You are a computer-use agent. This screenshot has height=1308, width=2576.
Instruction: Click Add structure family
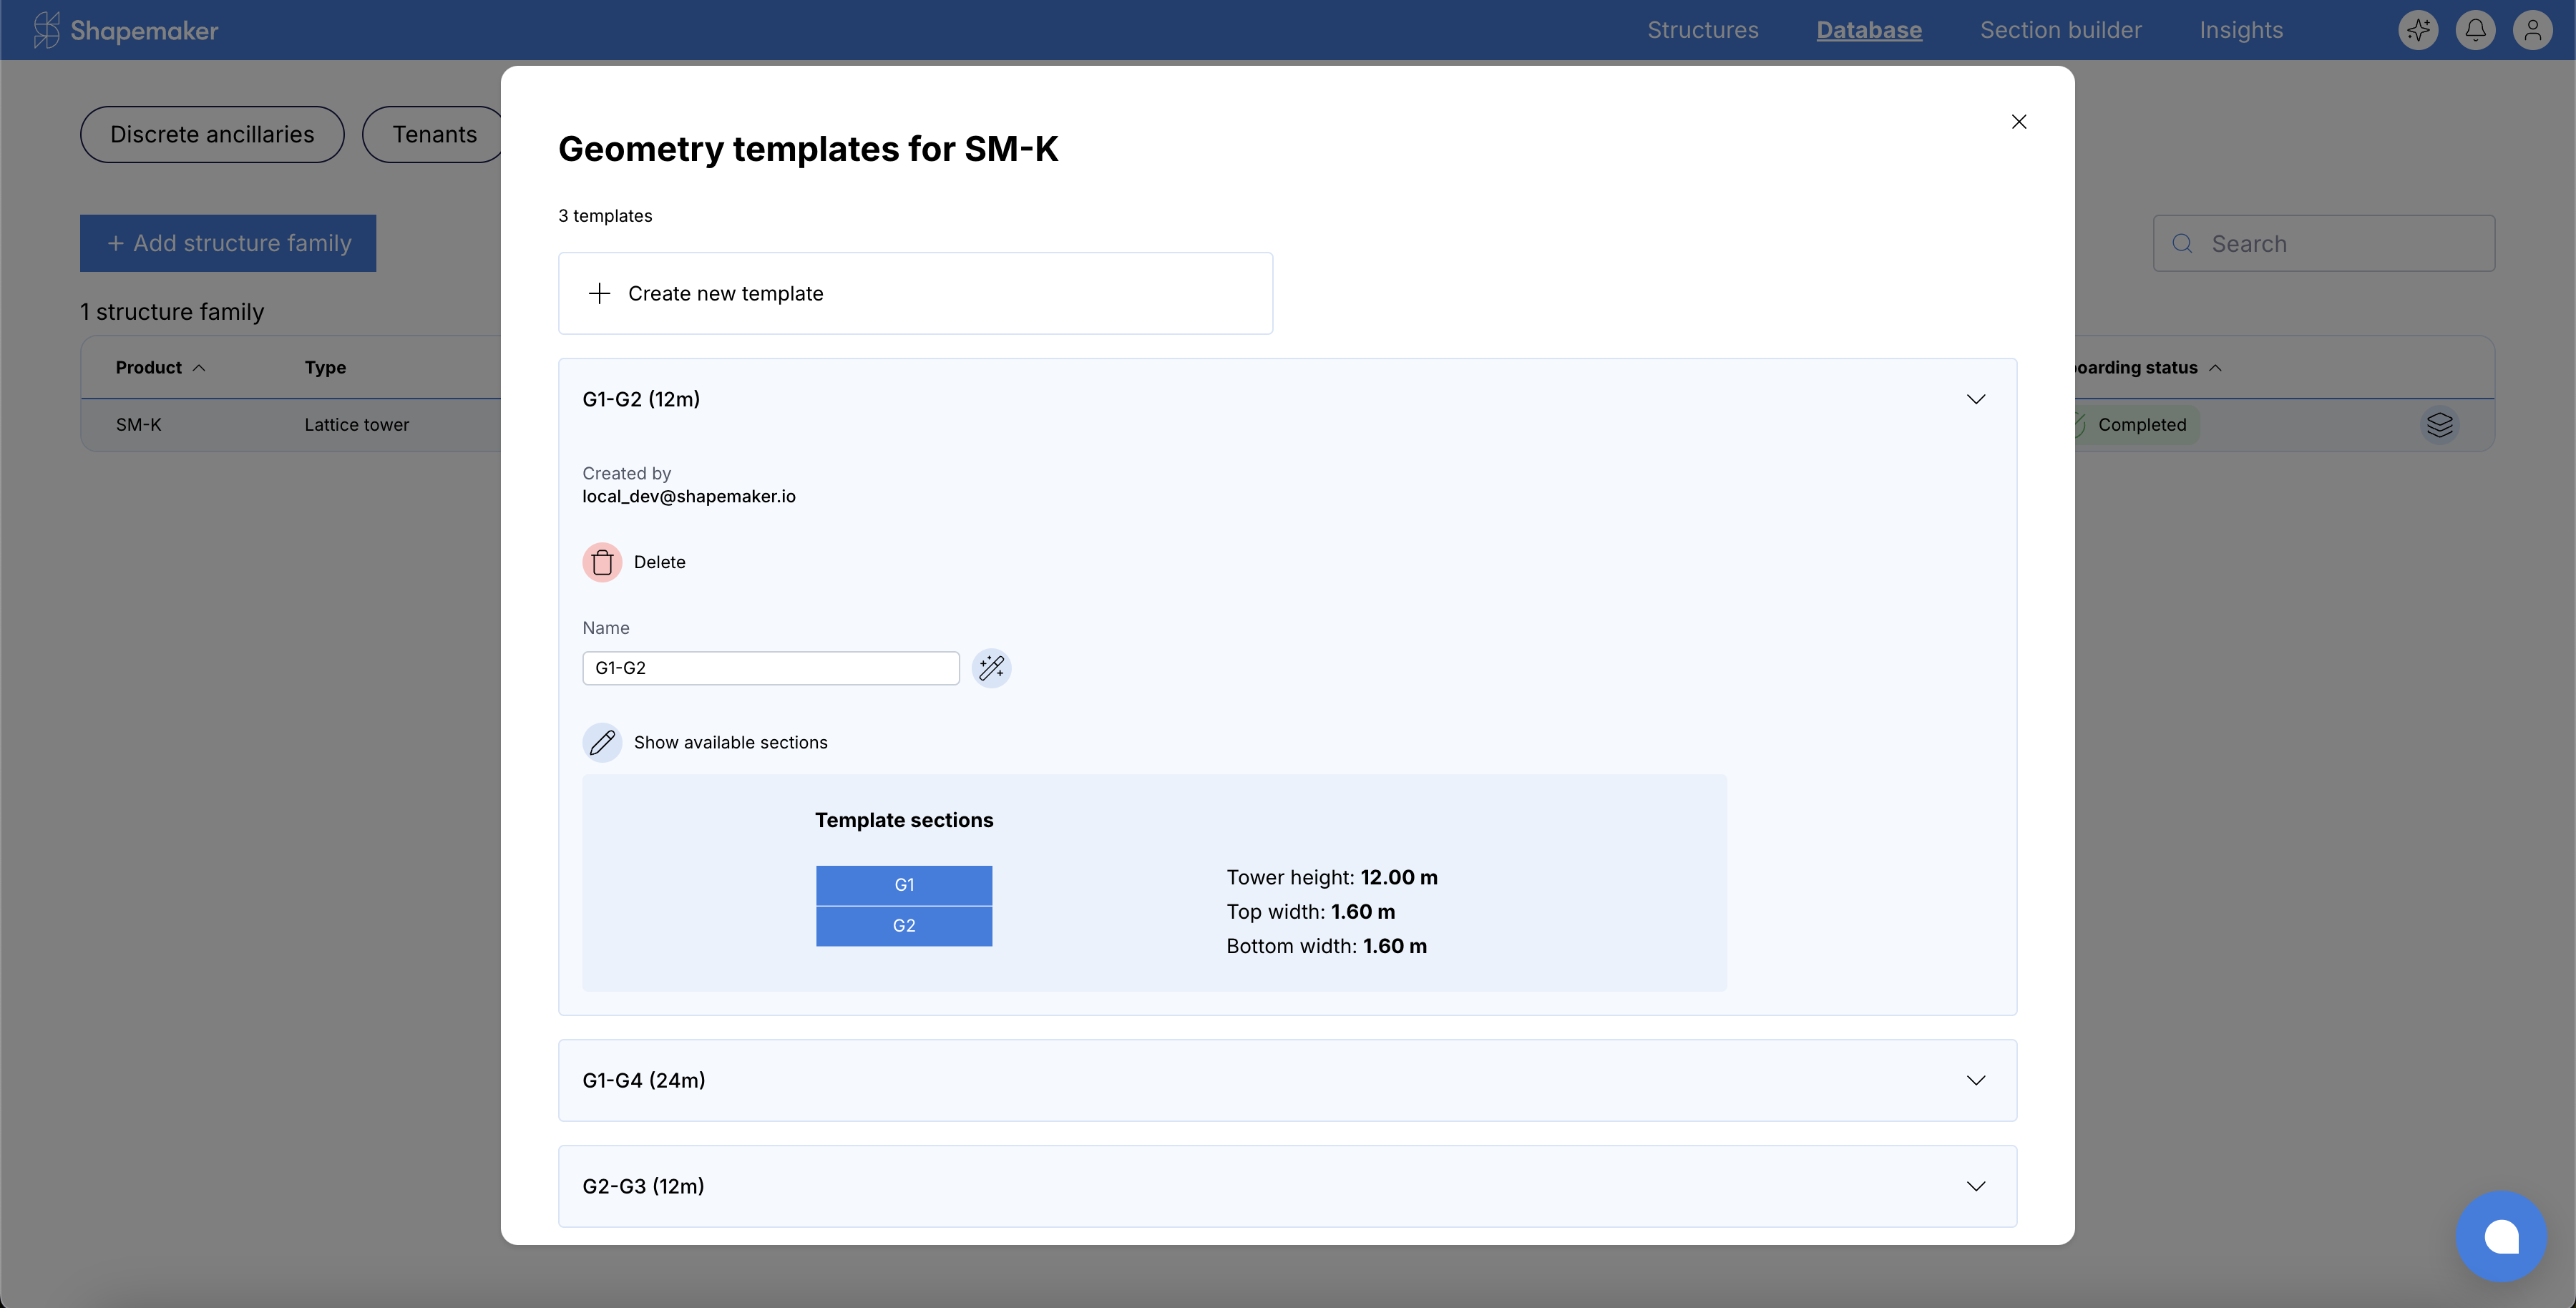click(x=228, y=243)
